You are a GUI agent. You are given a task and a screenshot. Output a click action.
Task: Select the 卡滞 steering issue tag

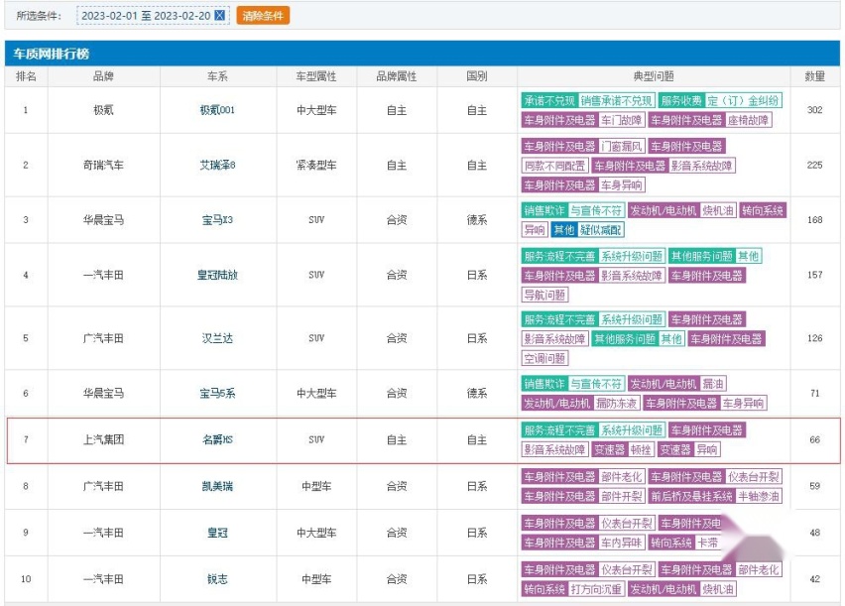coord(707,543)
